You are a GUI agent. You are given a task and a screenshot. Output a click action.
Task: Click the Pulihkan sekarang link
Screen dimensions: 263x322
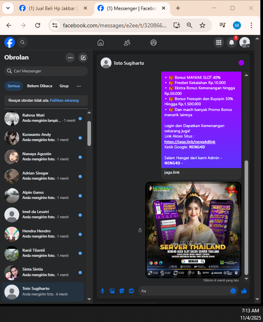pyautogui.click(x=64, y=100)
